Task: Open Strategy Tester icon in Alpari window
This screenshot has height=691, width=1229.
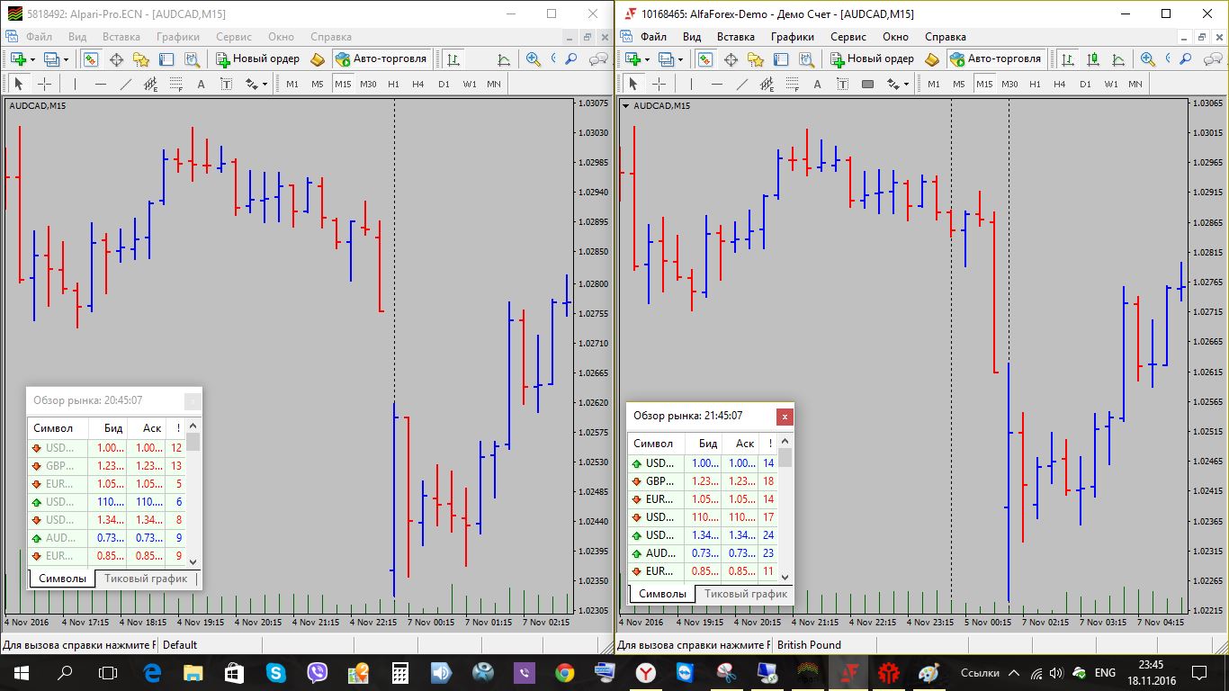Action: click(x=192, y=59)
